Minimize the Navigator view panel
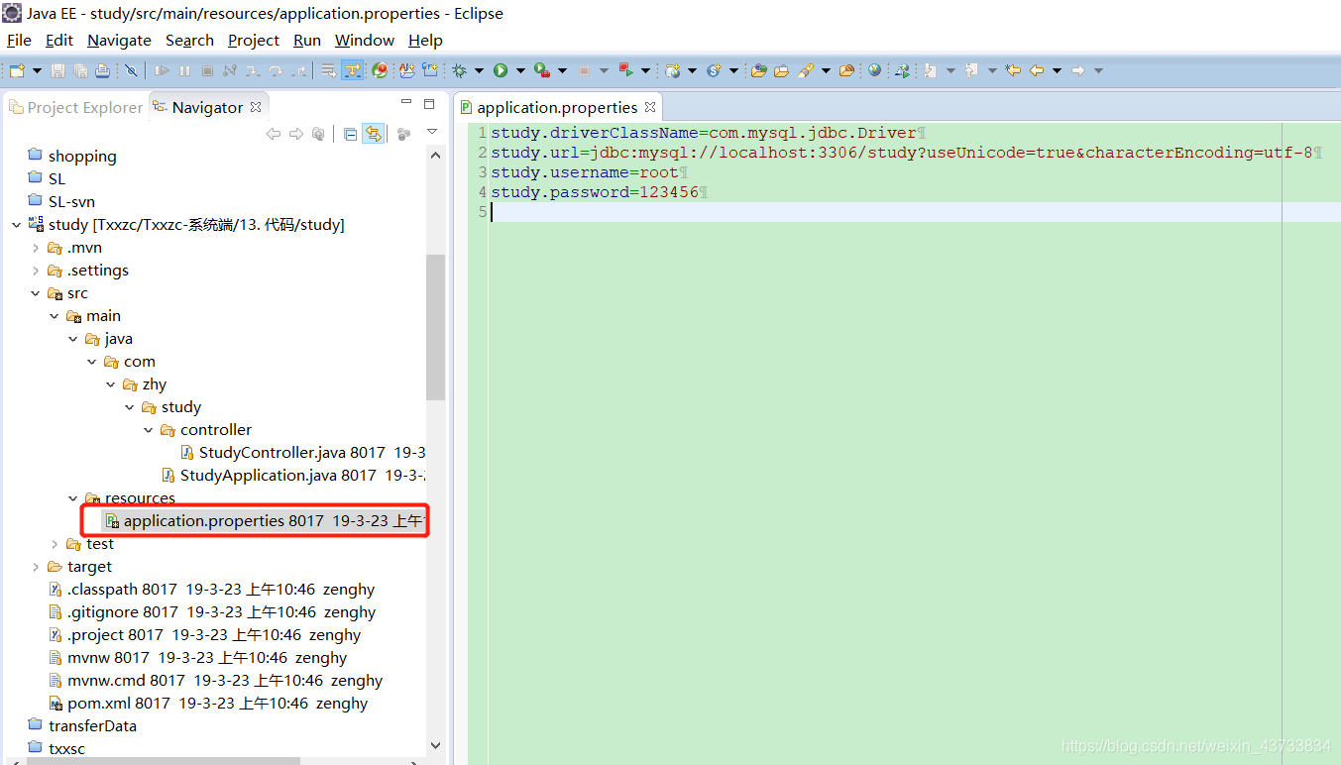 [406, 103]
